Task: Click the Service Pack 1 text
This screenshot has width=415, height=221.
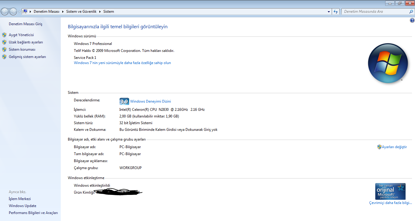Action: (x=85, y=58)
